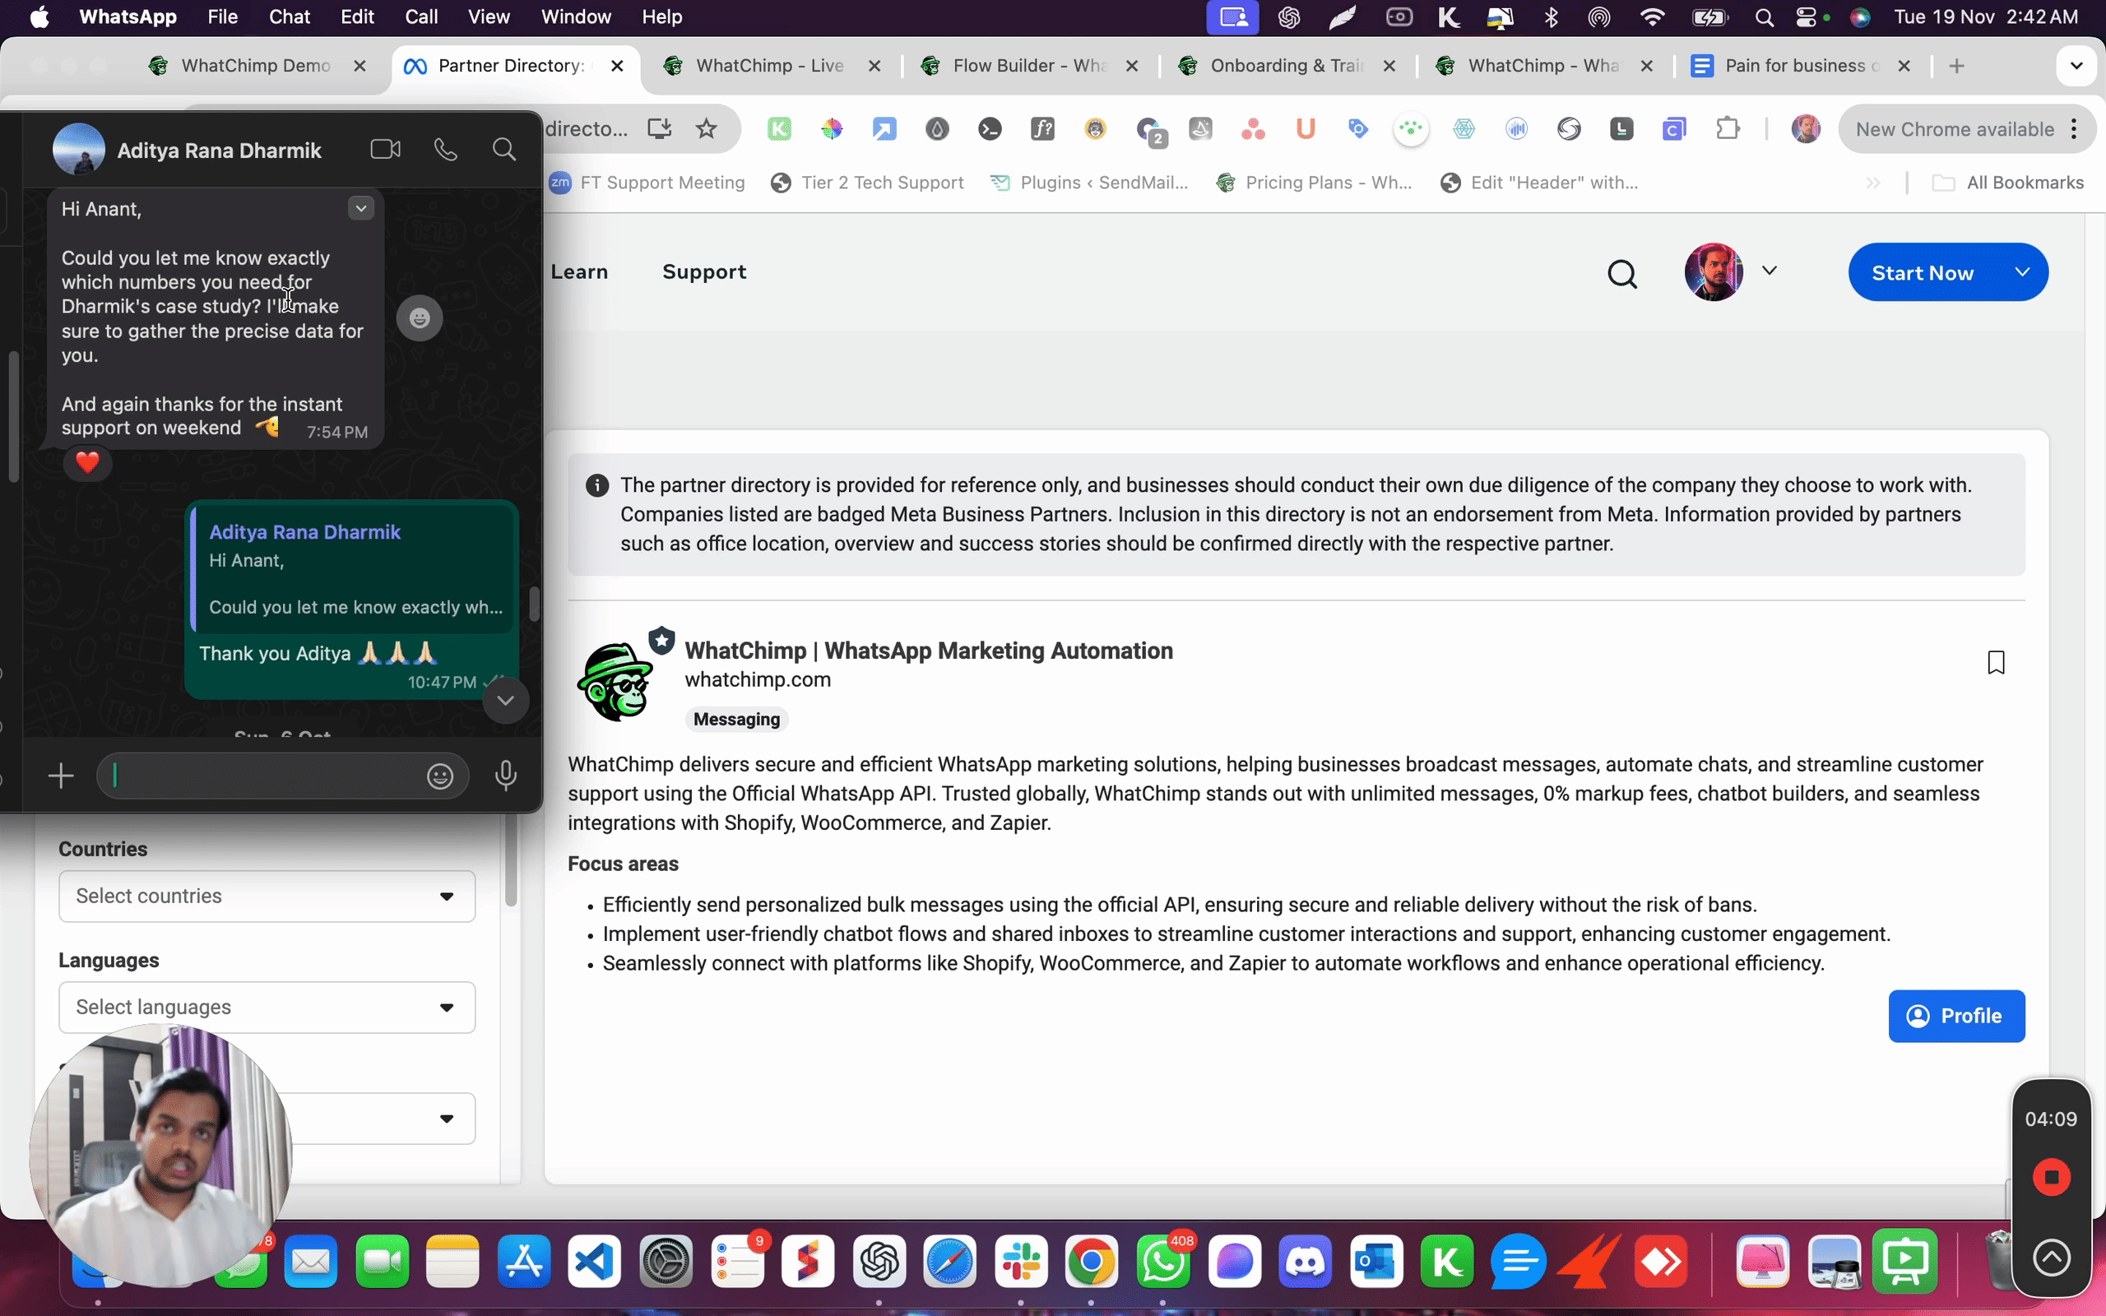Image resolution: width=2106 pixels, height=1316 pixels.
Task: Stop the screen recording
Action: pyautogui.click(x=2050, y=1178)
